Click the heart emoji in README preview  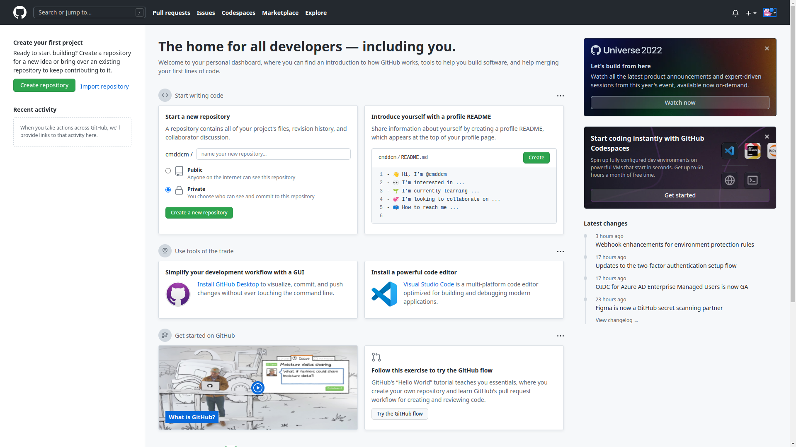(396, 199)
